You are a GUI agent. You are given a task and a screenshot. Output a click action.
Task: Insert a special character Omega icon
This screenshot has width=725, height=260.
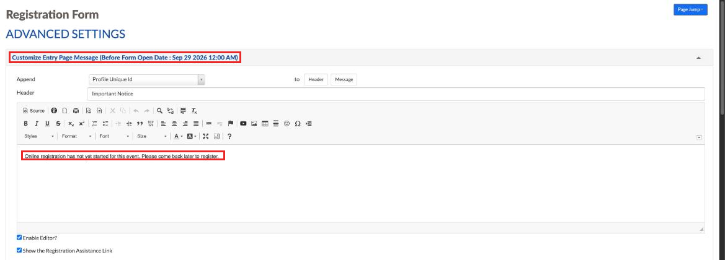click(298, 124)
